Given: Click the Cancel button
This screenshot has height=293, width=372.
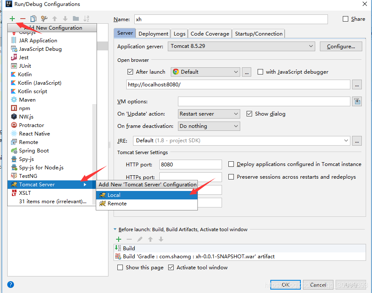Looking at the screenshot, I should [x=318, y=285].
